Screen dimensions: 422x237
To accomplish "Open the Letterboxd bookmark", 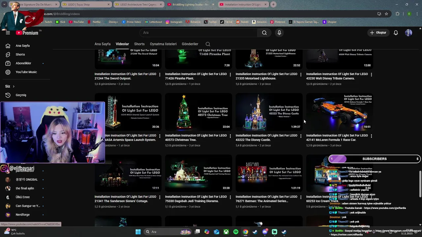I will (x=153, y=22).
